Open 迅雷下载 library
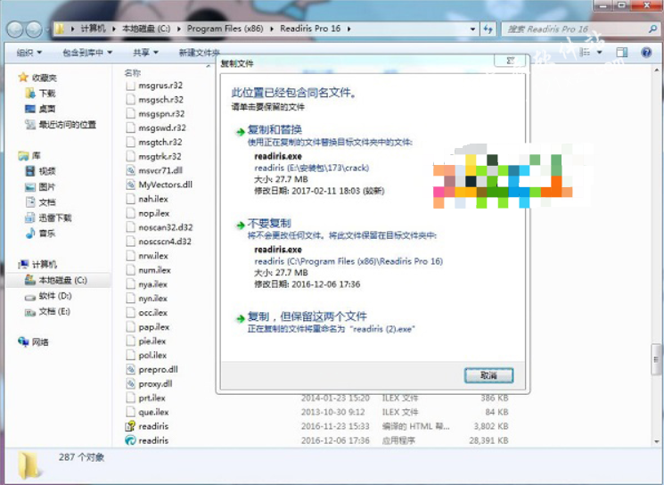This screenshot has height=485, width=664. click(x=55, y=218)
